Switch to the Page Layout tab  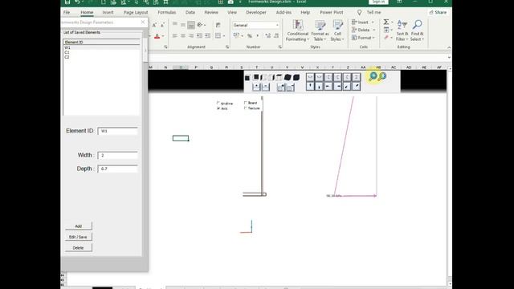coord(136,13)
